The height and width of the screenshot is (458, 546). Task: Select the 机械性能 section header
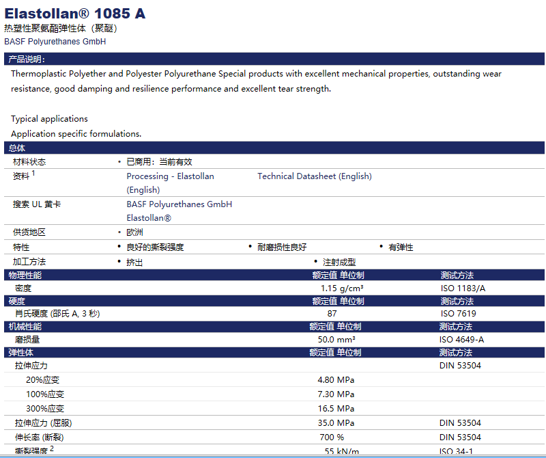(274, 327)
